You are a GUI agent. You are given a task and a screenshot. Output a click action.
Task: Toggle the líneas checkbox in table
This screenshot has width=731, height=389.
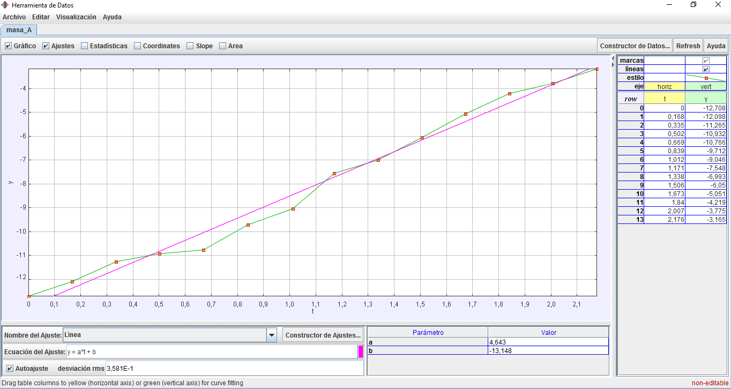[706, 69]
